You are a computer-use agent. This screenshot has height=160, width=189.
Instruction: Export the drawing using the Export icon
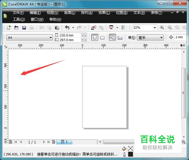(101, 28)
